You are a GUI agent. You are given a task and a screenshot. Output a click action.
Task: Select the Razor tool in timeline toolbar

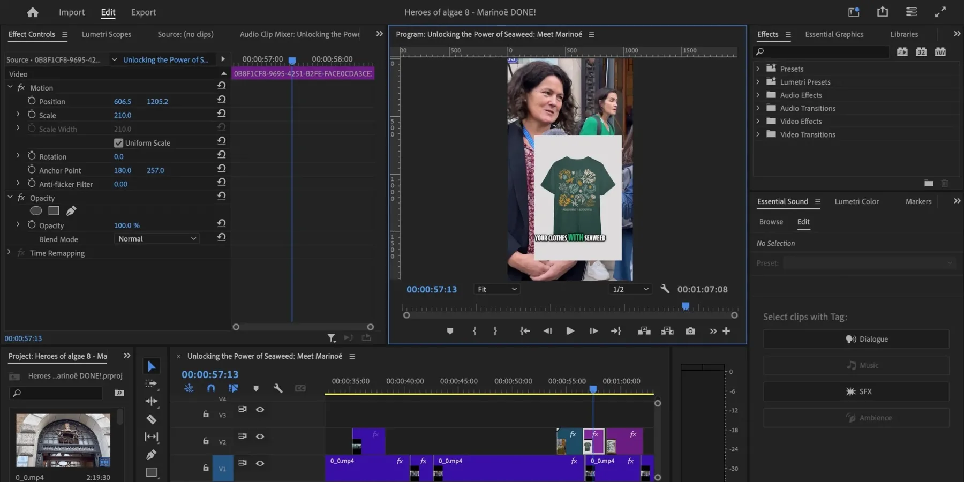click(x=152, y=419)
